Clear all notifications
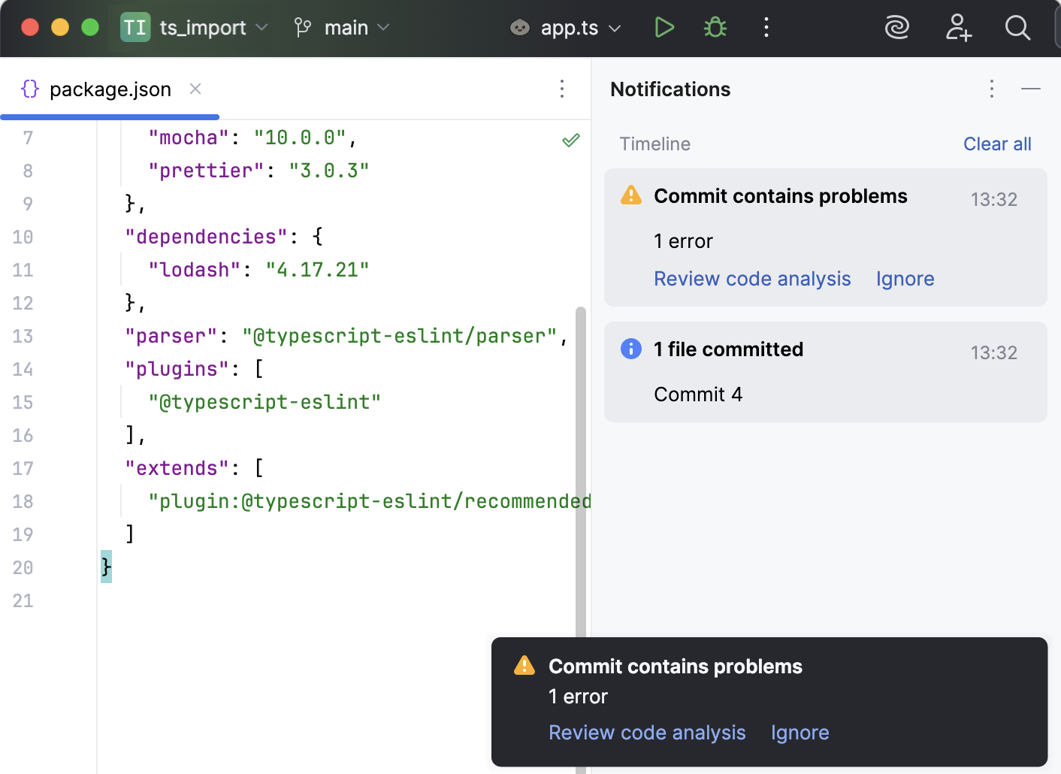This screenshot has height=774, width=1061. tap(997, 144)
